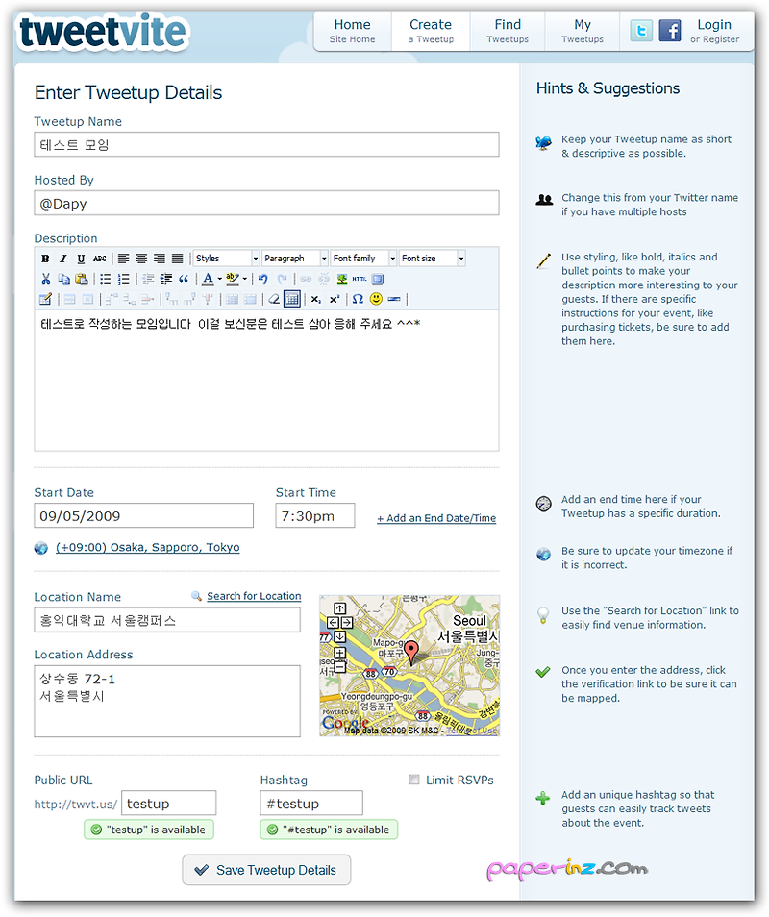Focus the Tweetup Name field

click(266, 144)
